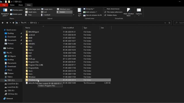Viewport: 184px width, 103px height.
Task: Expand path chevron after This PC
Action: click(x=28, y=23)
